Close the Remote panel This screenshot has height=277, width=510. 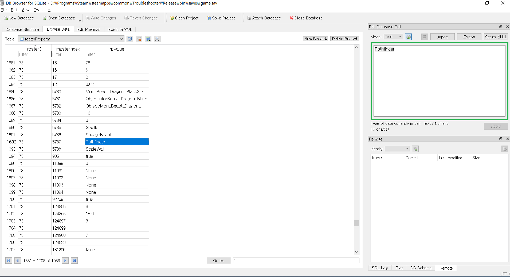click(507, 139)
